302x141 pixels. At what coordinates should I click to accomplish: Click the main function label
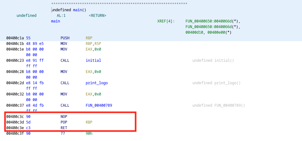56,21
